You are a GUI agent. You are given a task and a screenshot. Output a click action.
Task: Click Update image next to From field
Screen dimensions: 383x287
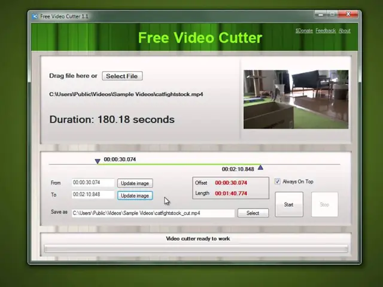[135, 184]
